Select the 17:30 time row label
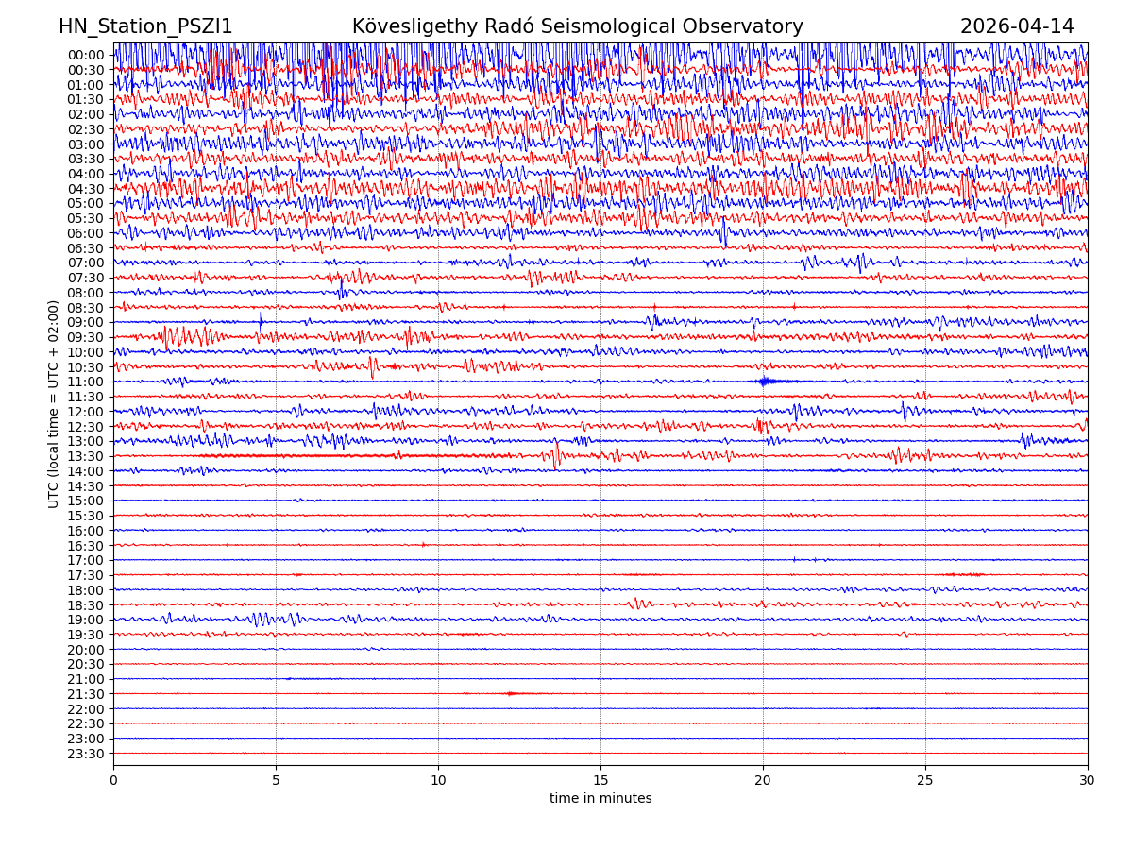Screen dimensions: 1133x850 click(85, 575)
